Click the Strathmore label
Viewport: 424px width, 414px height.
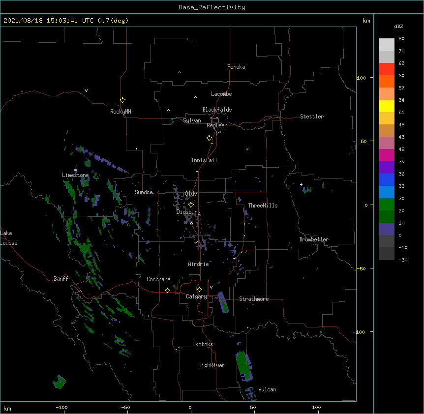click(x=254, y=299)
